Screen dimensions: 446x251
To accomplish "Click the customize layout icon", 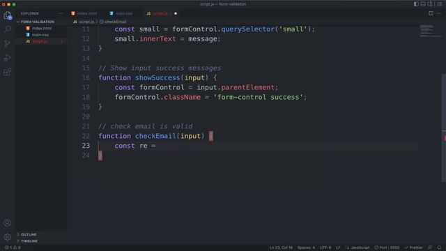I will coord(440,4).
